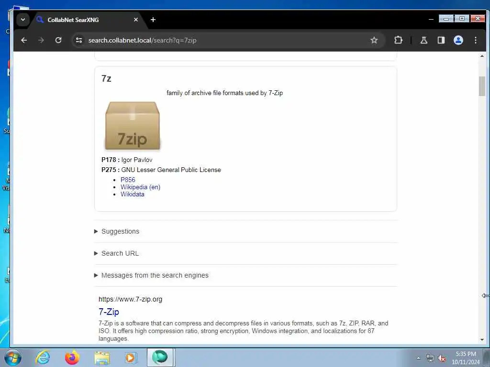Open the tab search dropdown arrow
490x367 pixels.
click(23, 20)
